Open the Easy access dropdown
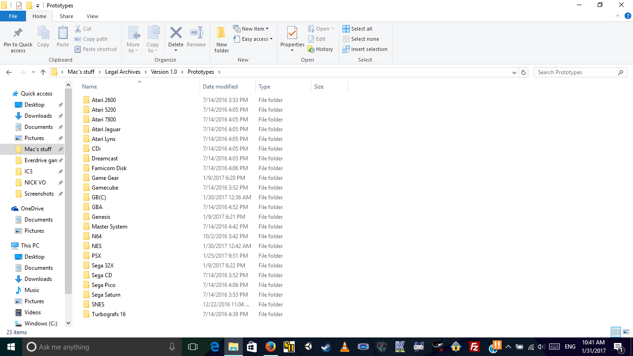Viewport: 633px width, 356px height. [253, 39]
